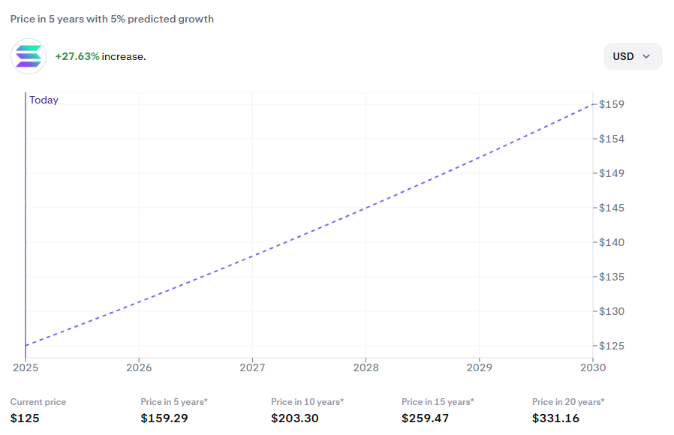
Task: Click the $125 gridline label
Action: click(609, 346)
